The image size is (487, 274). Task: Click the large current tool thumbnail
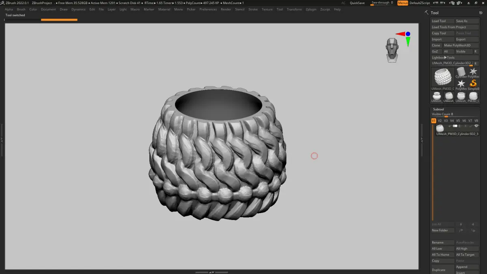(443, 79)
